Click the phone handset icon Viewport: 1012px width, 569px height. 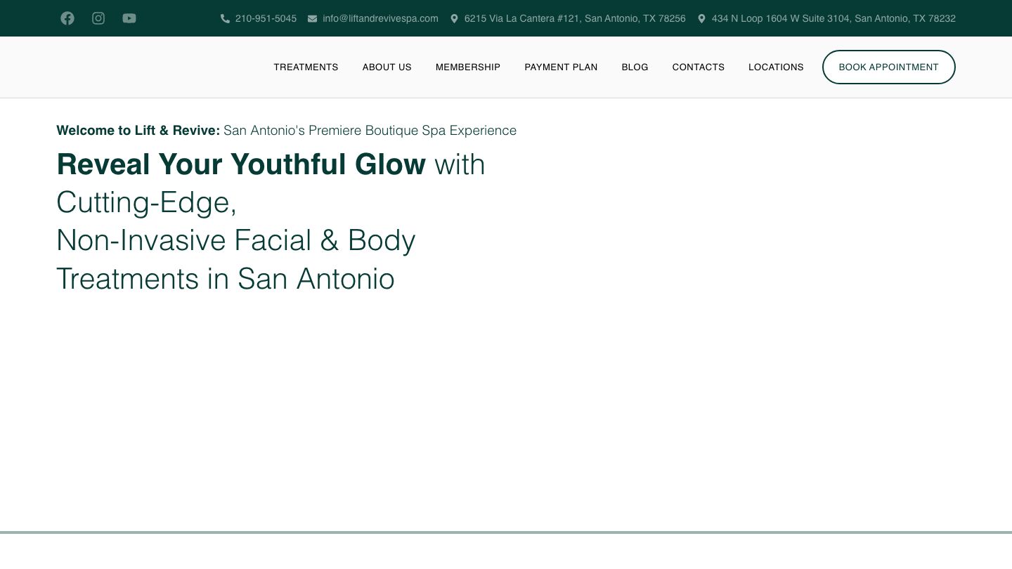click(x=225, y=19)
